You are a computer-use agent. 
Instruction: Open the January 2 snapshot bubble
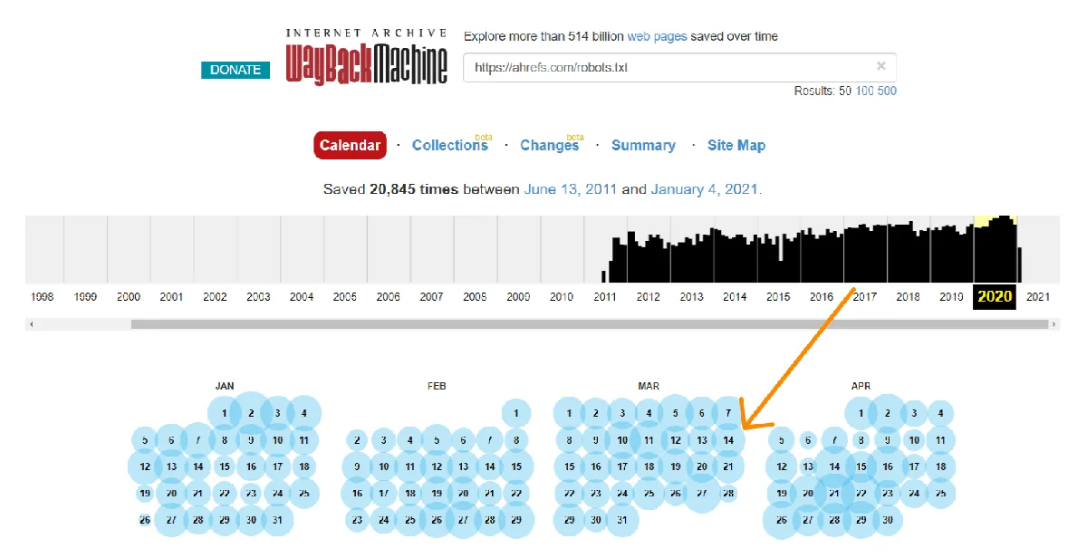pyautogui.click(x=251, y=414)
